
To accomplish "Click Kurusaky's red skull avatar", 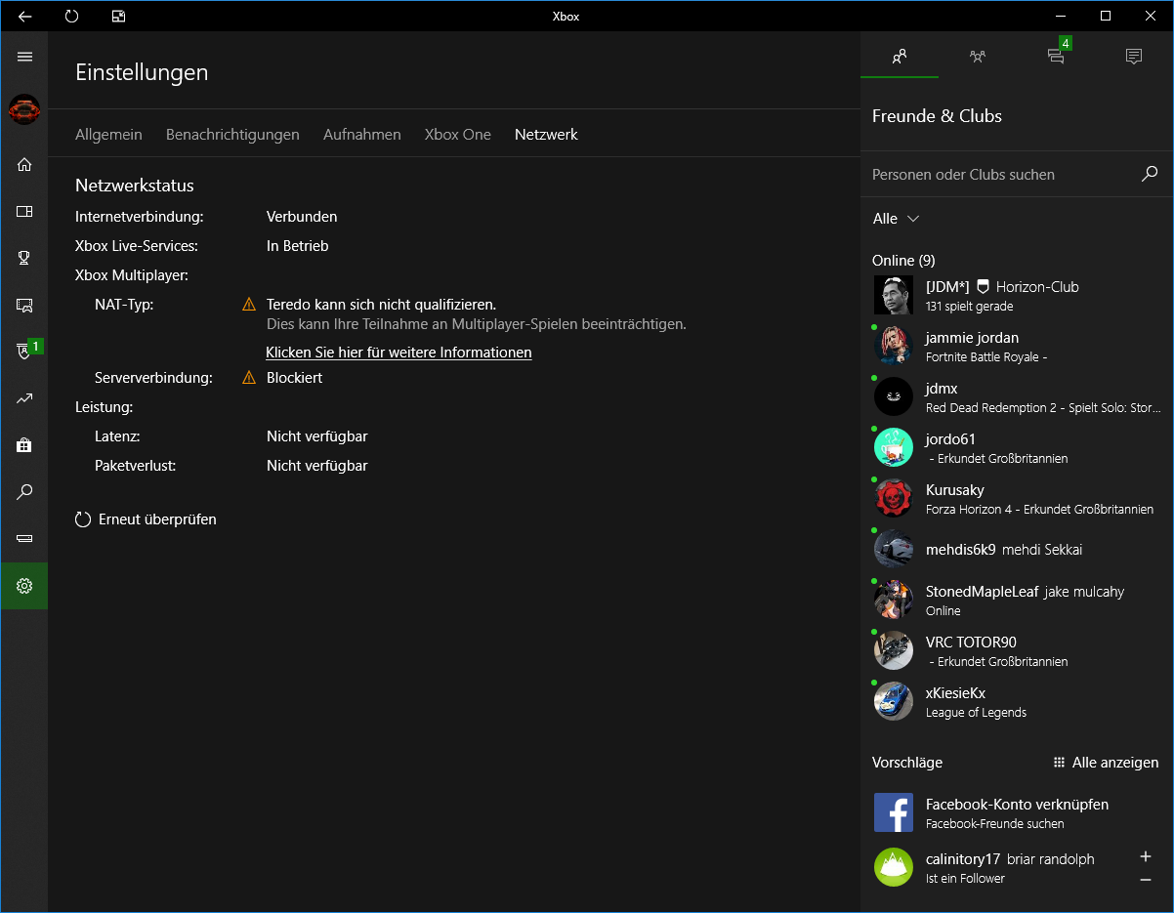I will click(x=894, y=498).
